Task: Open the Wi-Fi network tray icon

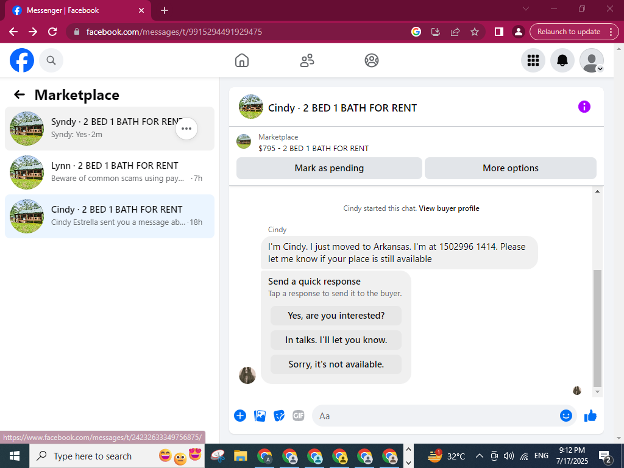Action: tap(525, 456)
